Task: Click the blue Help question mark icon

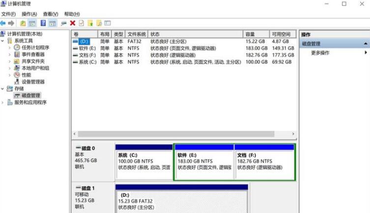Action: (43, 23)
